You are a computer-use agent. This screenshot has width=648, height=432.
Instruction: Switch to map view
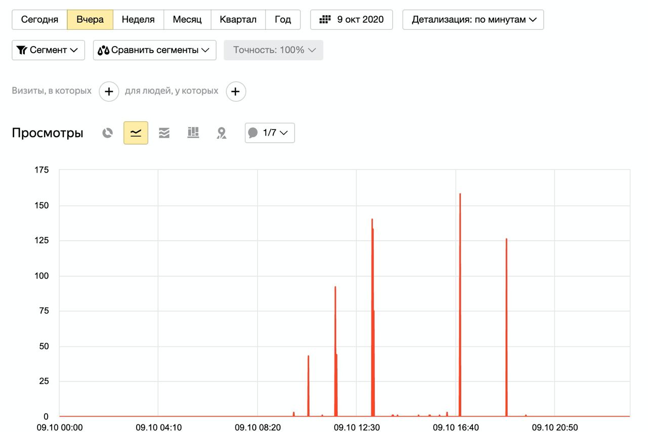221,133
